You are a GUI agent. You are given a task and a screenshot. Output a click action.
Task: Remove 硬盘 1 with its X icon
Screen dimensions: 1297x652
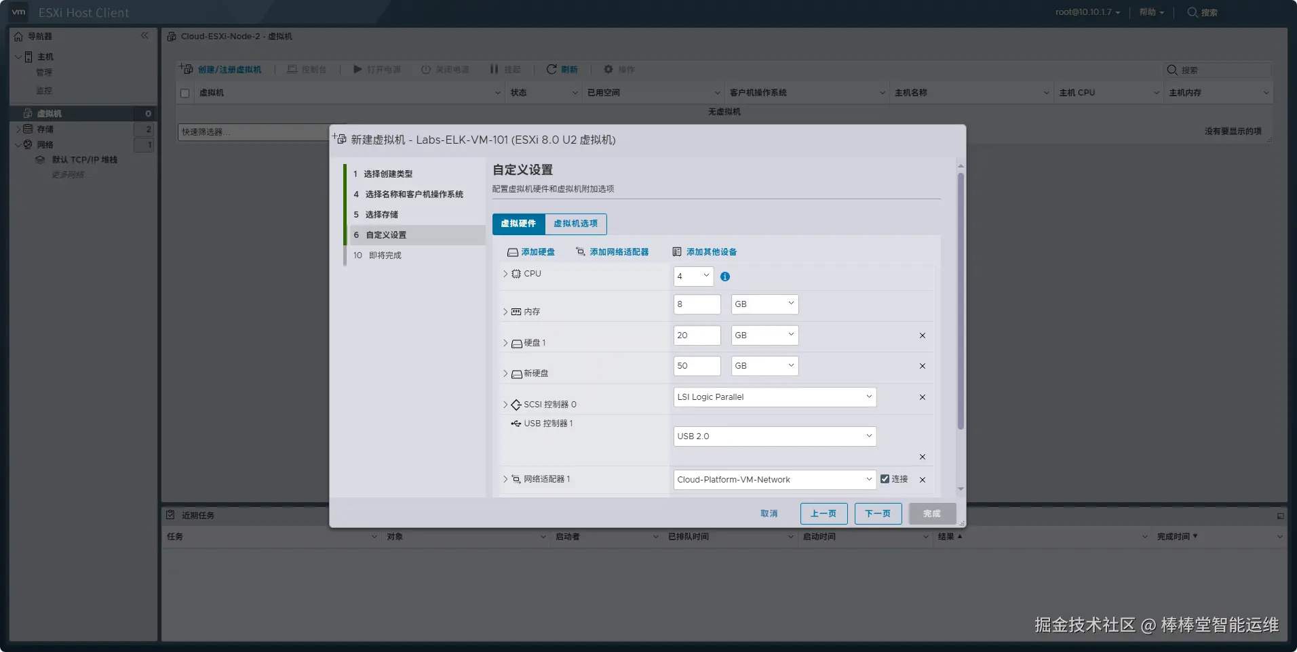coord(923,335)
